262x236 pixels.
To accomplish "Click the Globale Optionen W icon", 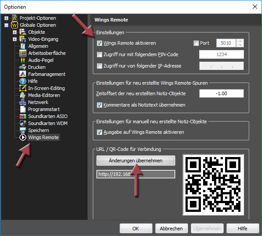I will click(x=15, y=25).
